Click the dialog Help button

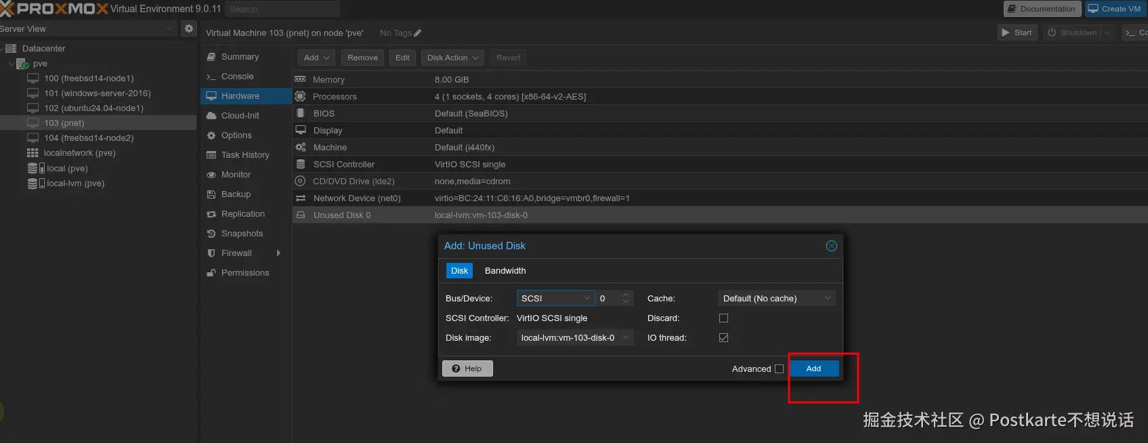467,368
